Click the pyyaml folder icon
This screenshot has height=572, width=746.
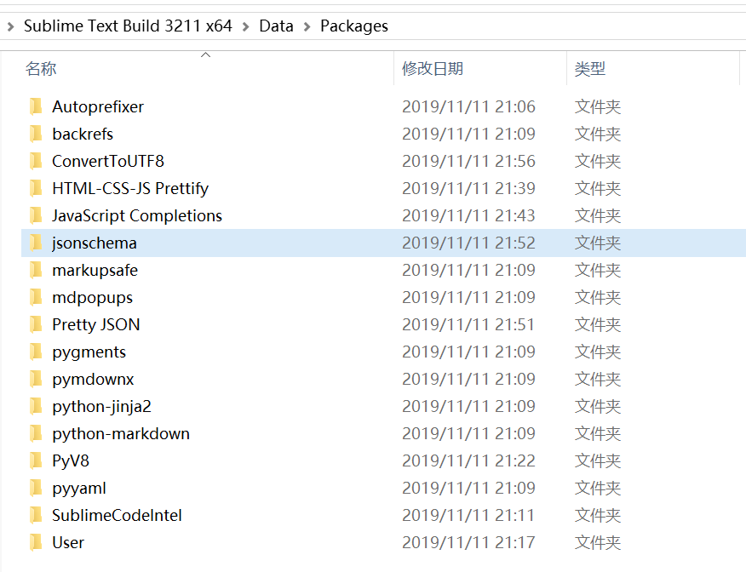click(36, 488)
